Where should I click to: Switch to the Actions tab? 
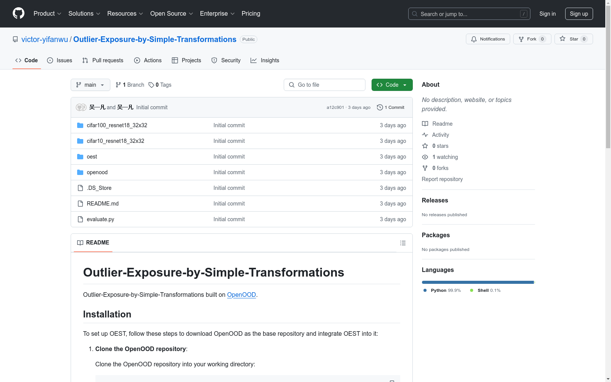click(x=148, y=60)
